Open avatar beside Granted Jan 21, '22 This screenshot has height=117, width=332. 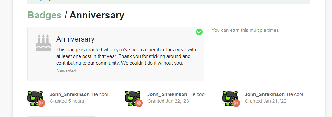tap(230, 98)
